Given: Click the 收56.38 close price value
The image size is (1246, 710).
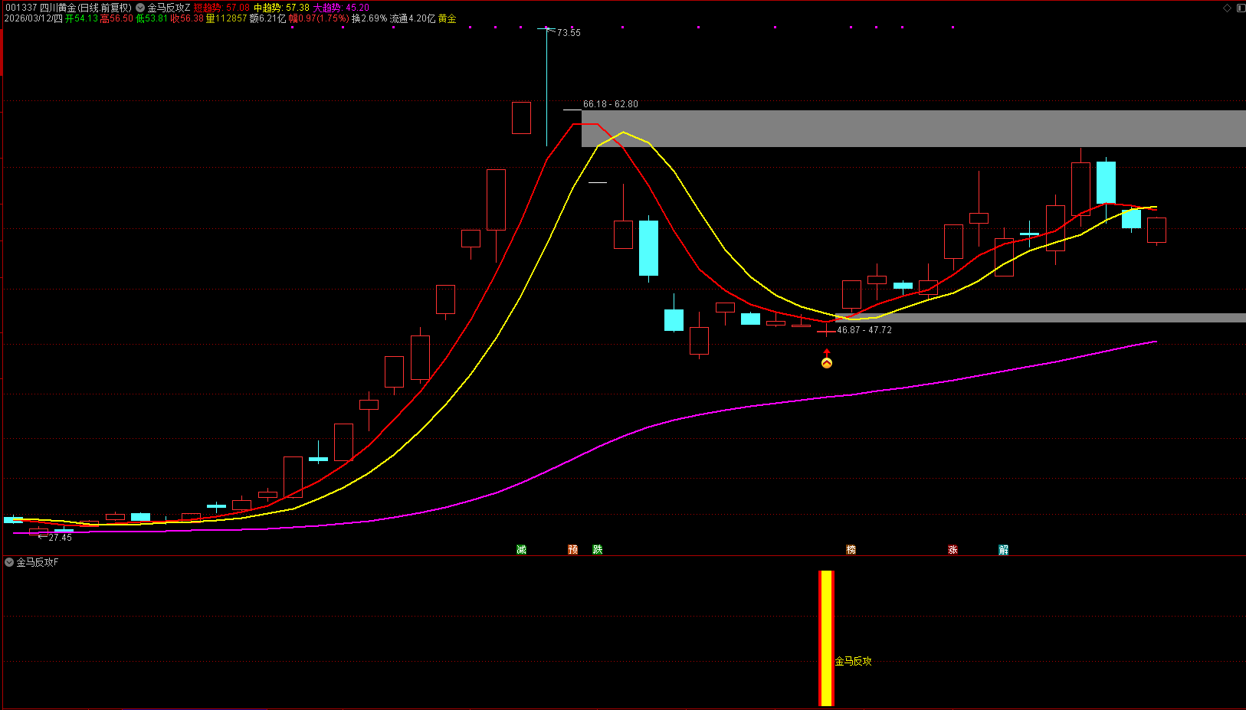Looking at the screenshot, I should pos(187,18).
